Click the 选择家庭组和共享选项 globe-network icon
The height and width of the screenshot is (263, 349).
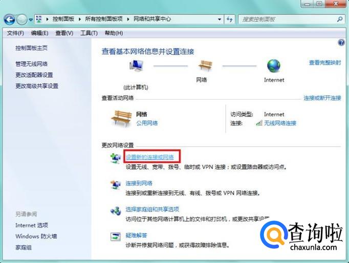pos(116,210)
